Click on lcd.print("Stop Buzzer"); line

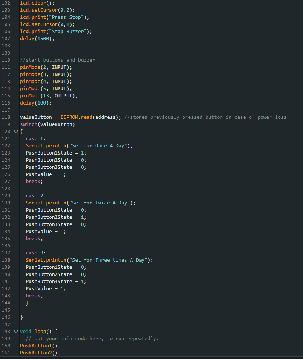(56, 31)
